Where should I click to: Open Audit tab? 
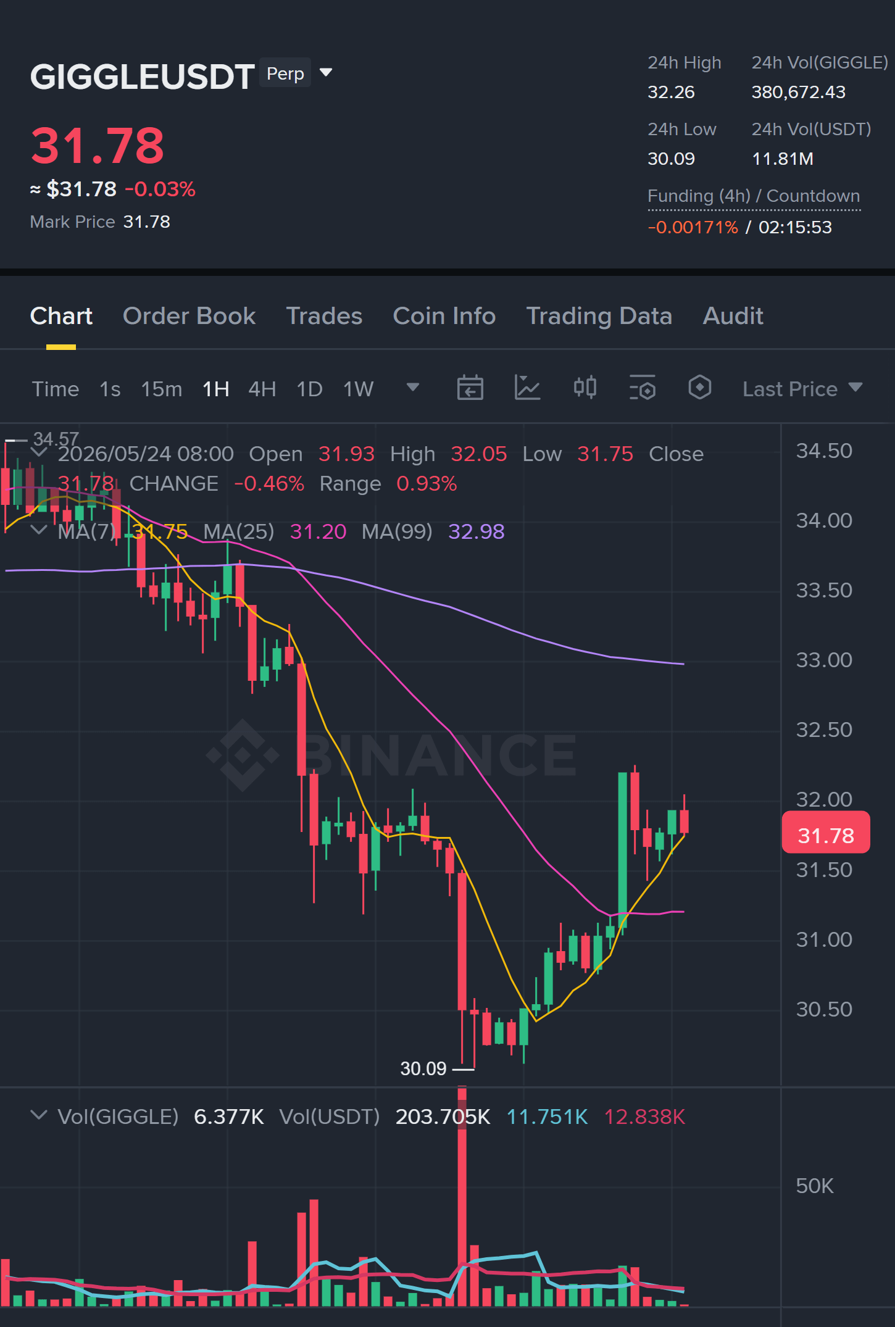[x=733, y=316]
